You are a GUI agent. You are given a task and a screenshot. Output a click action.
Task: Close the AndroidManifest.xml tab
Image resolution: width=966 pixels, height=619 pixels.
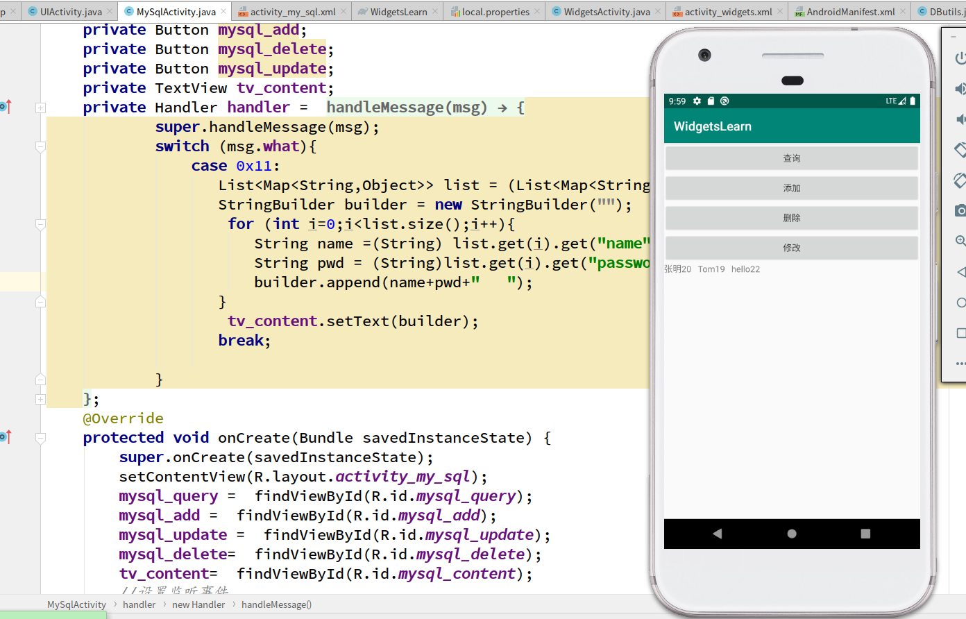click(x=903, y=12)
